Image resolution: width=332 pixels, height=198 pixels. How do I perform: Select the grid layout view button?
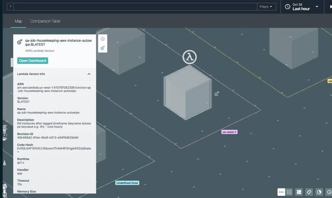[289, 192]
